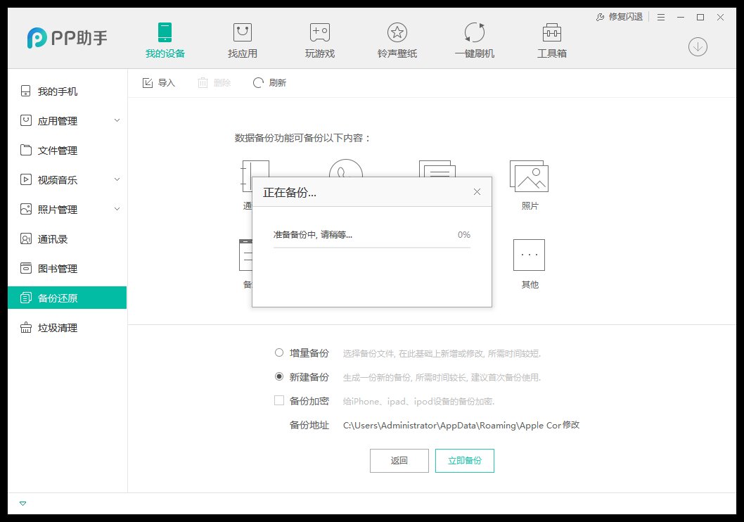Click 修改 to change the backup path

570,425
